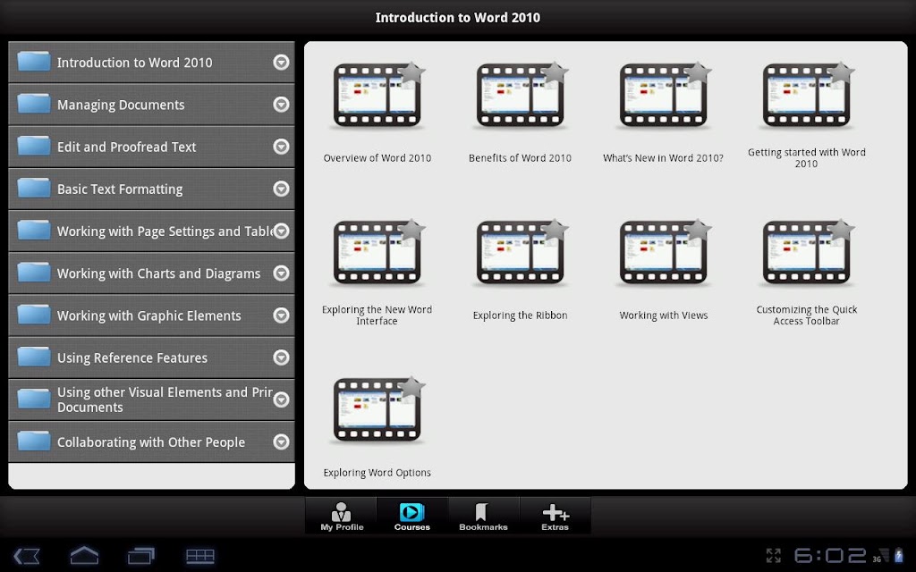This screenshot has width=916, height=572.
Task: Open the 6:02 clock status area
Action: click(x=829, y=556)
